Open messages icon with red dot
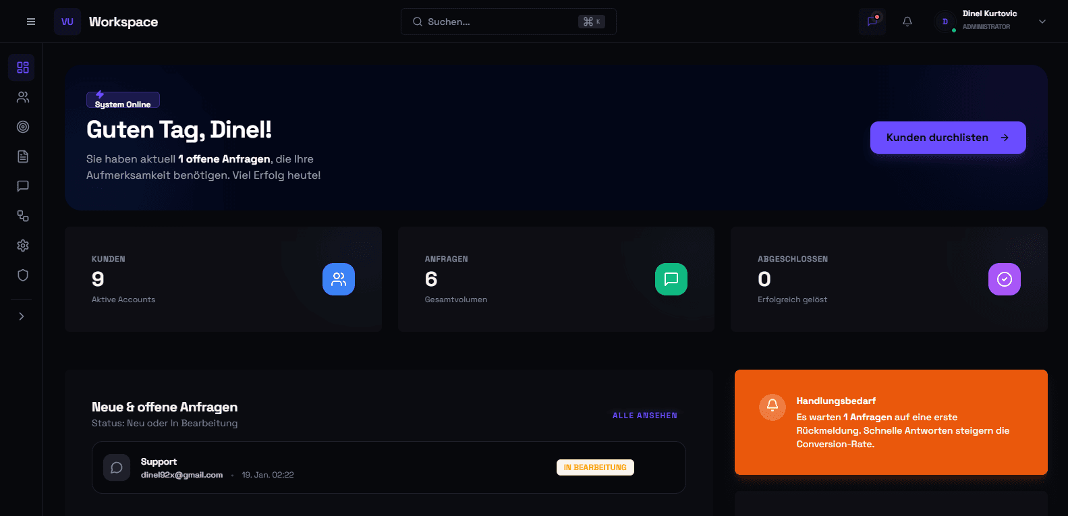The height and width of the screenshot is (516, 1068). (x=872, y=22)
